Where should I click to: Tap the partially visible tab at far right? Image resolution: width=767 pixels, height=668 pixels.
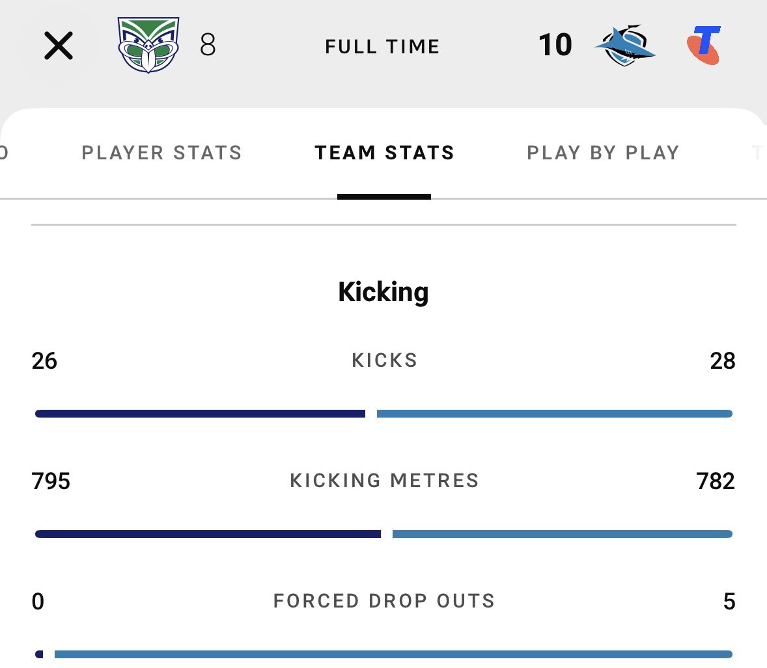(759, 153)
